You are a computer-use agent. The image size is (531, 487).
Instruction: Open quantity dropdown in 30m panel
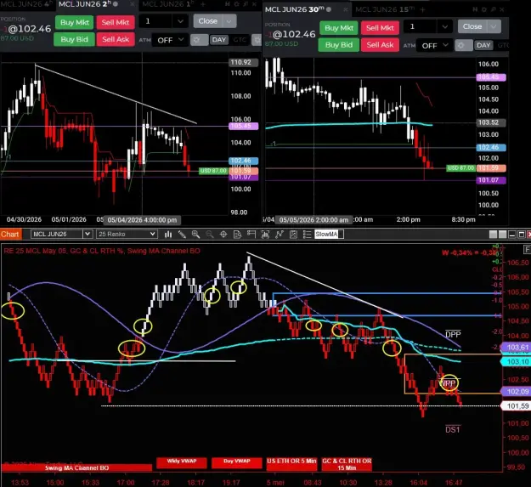[444, 26]
